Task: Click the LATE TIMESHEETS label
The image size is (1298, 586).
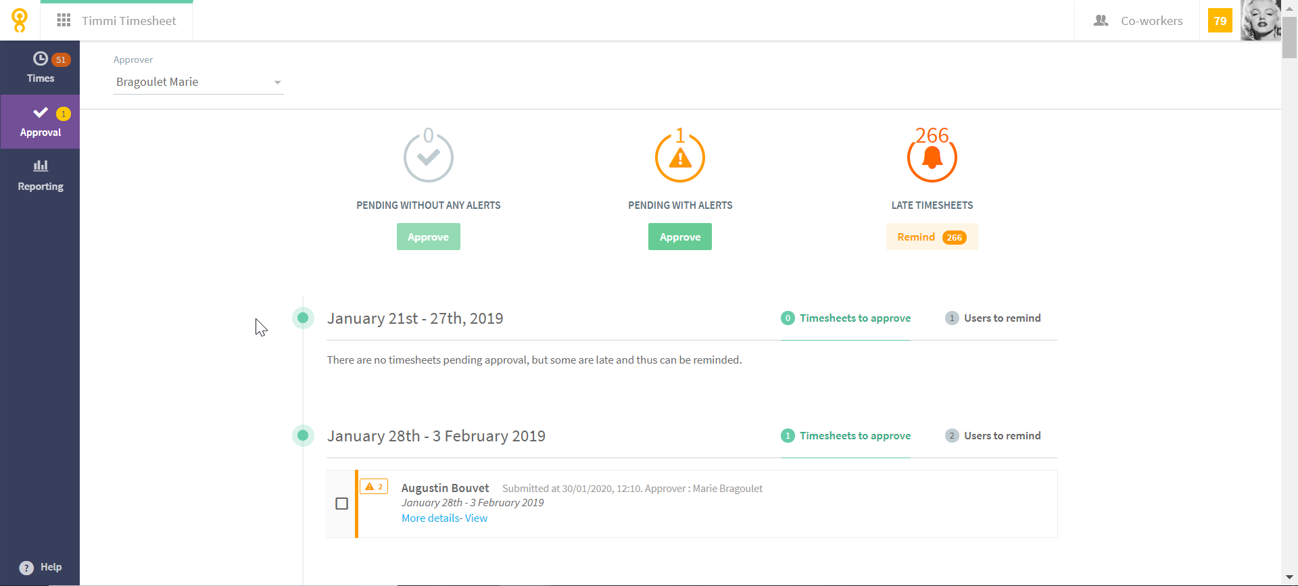Action: coord(932,205)
